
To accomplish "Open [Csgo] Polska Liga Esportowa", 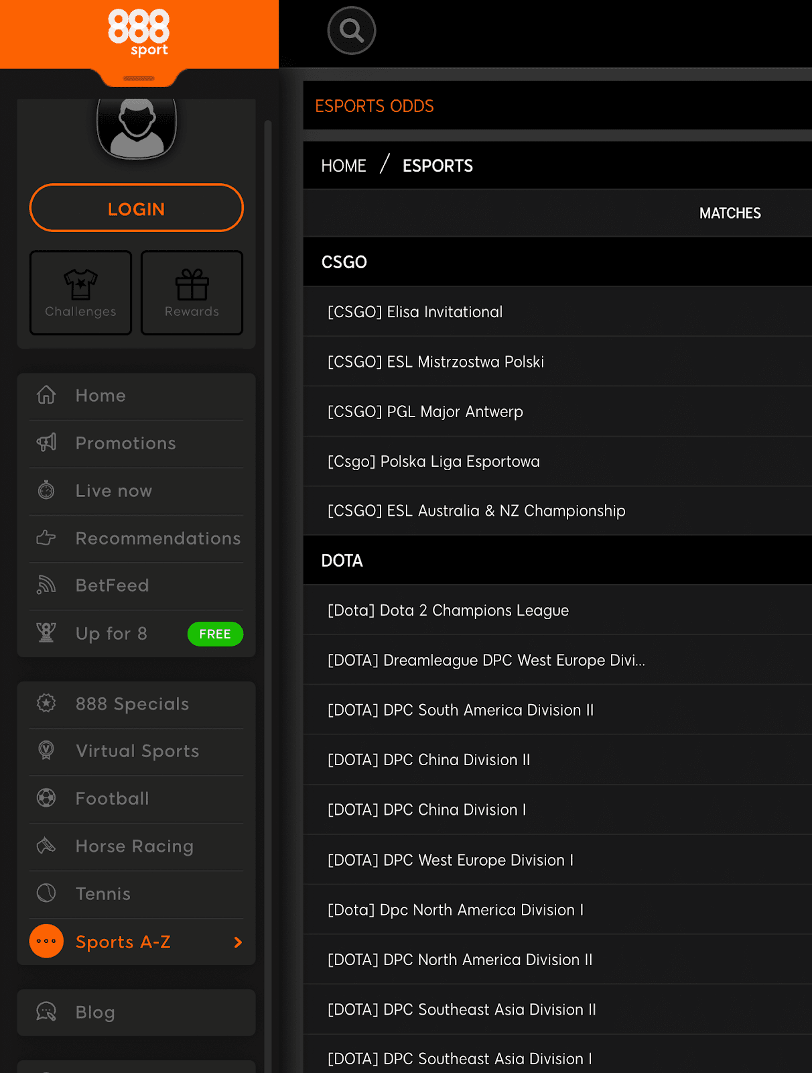I will (x=557, y=461).
